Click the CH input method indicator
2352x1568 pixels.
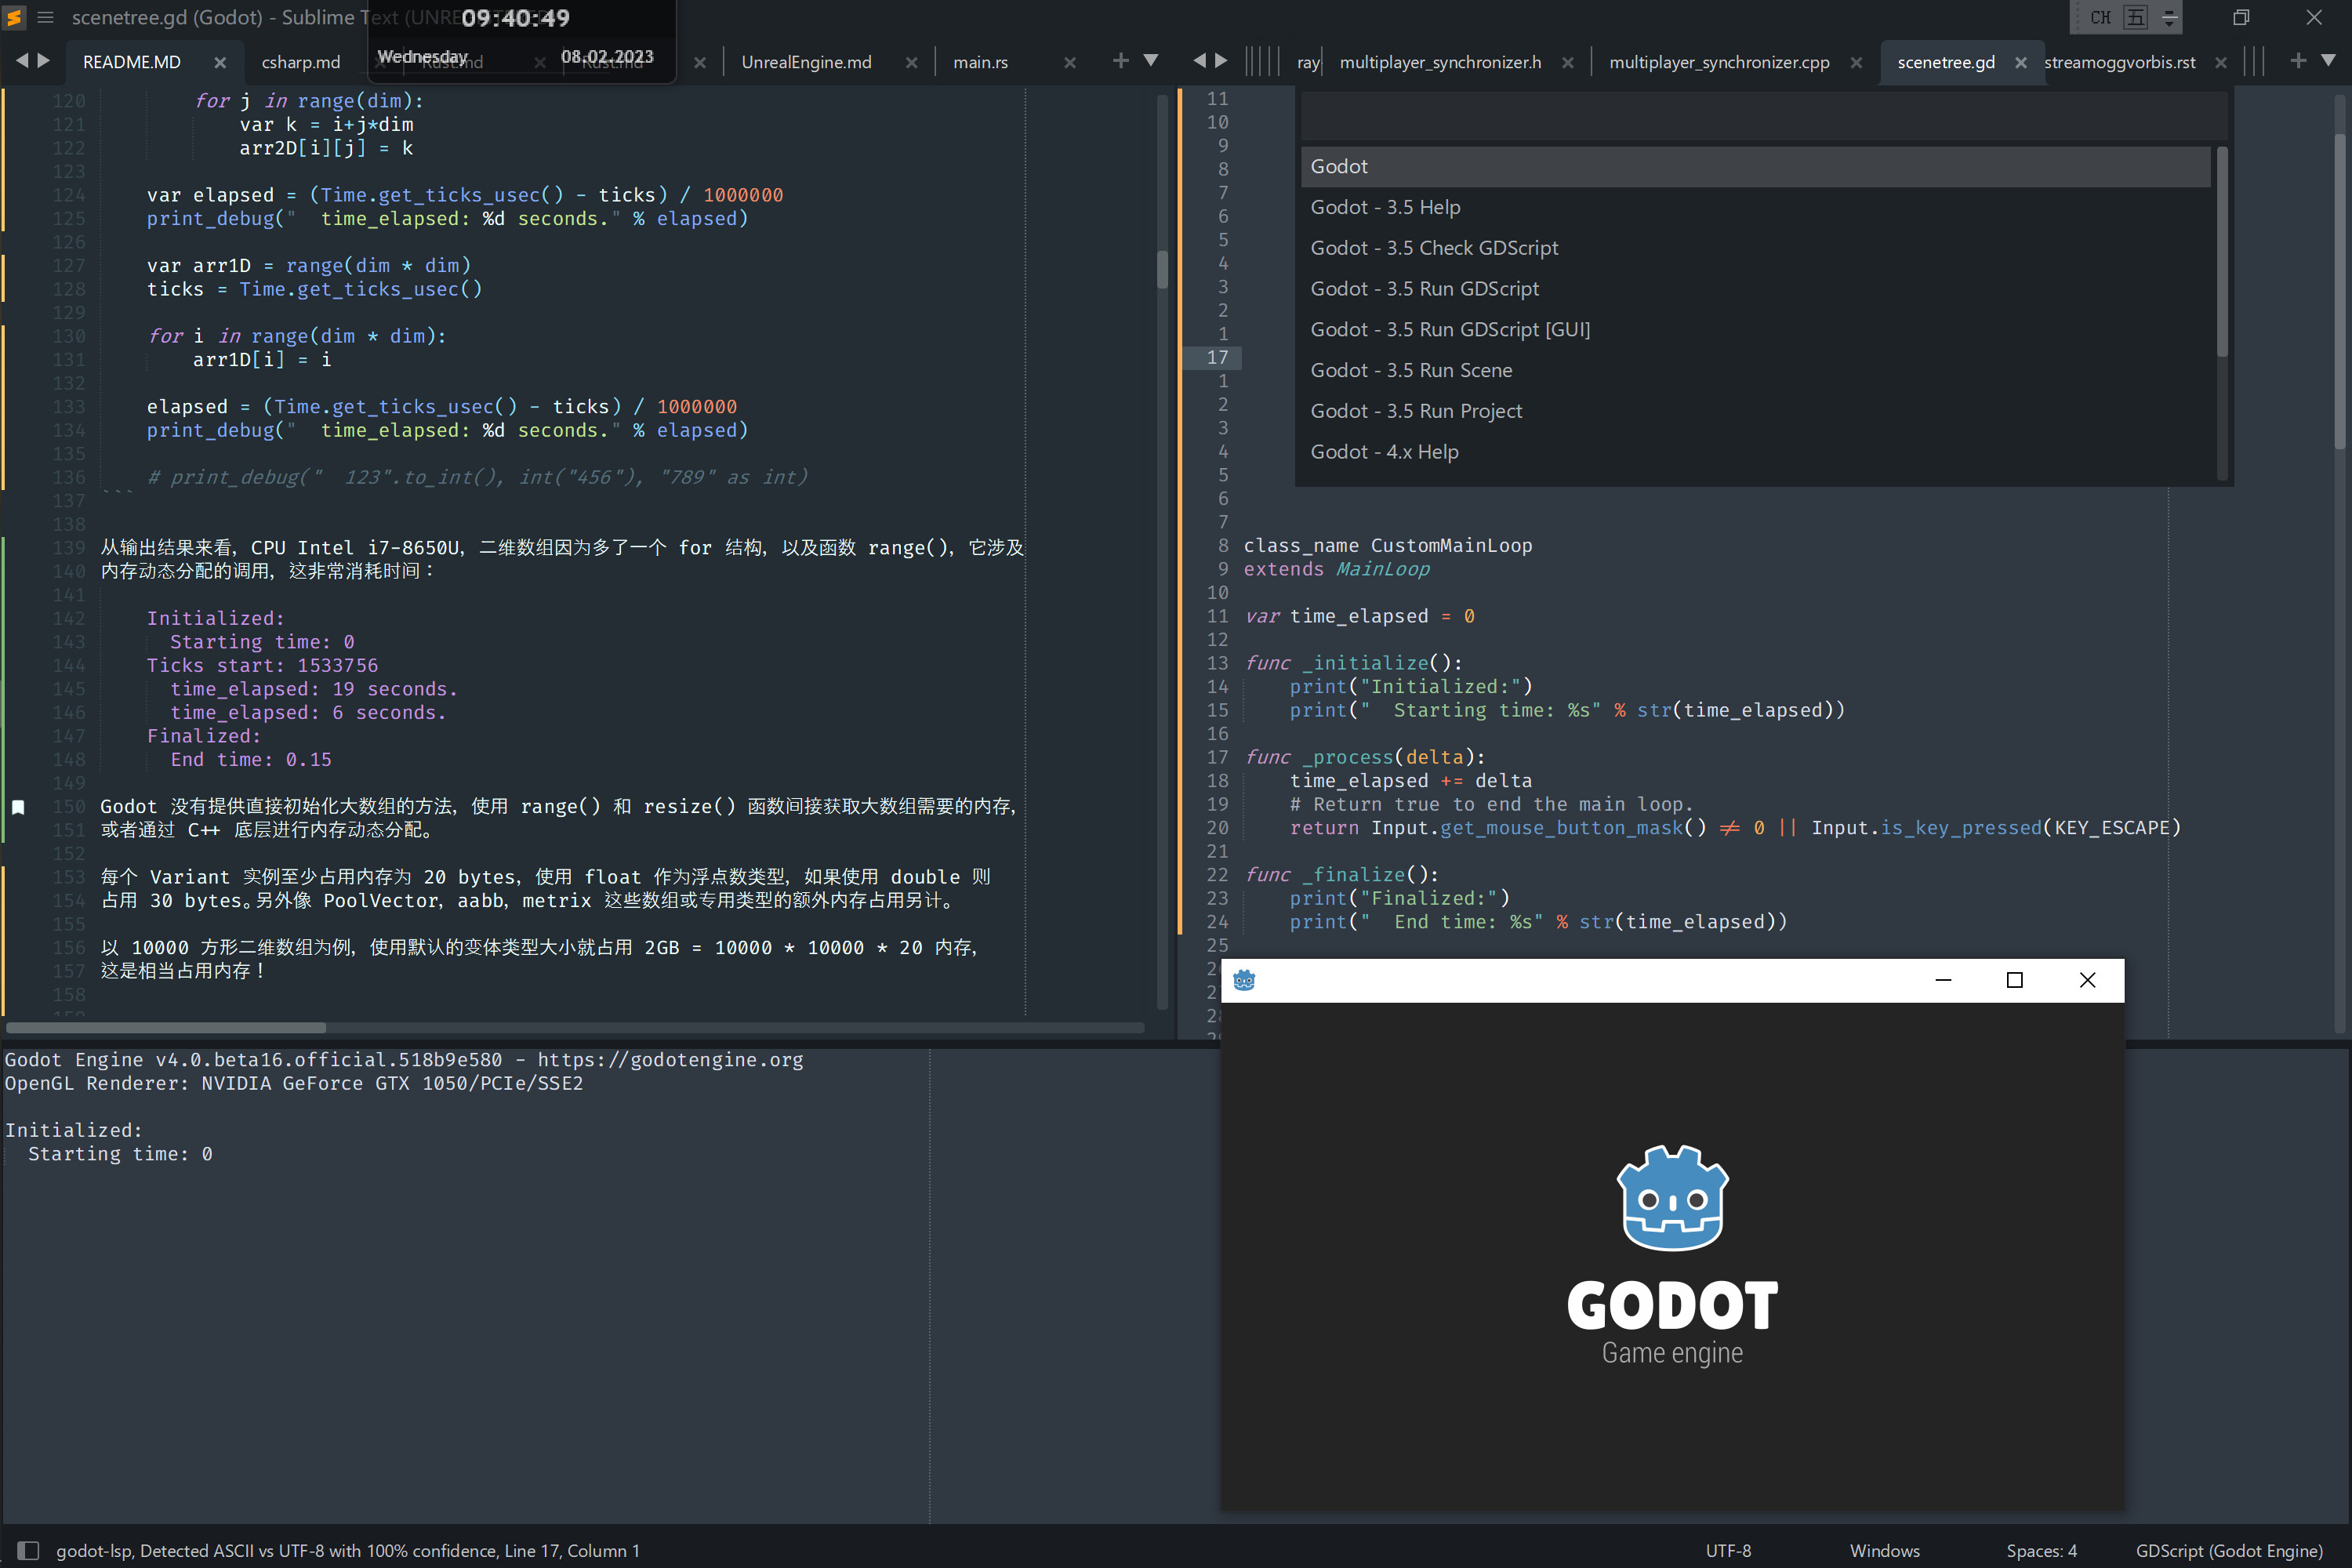2102,17
